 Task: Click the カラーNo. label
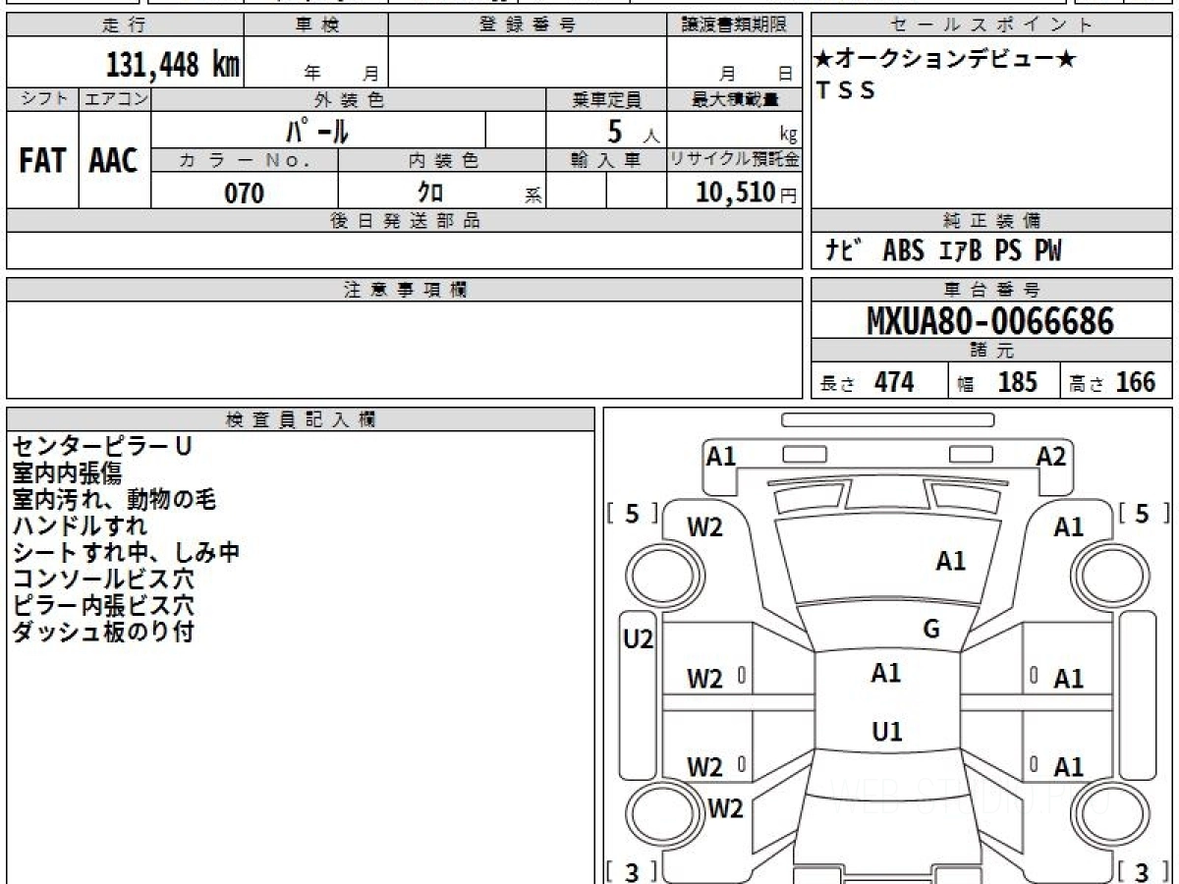tap(245, 161)
